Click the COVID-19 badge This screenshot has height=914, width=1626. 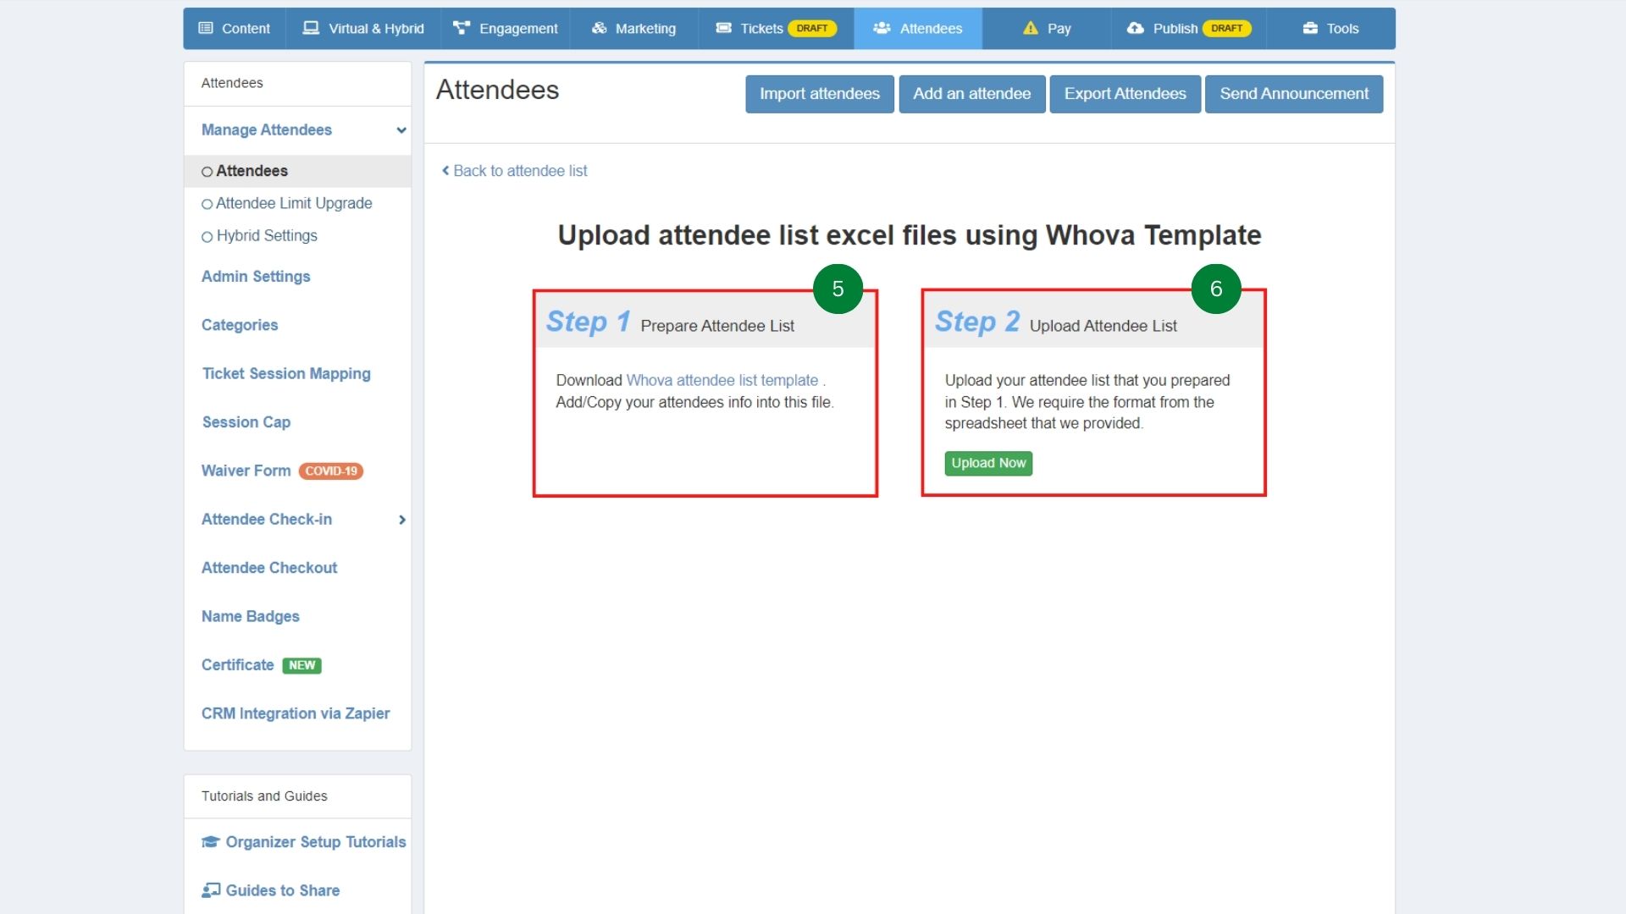[x=331, y=471]
